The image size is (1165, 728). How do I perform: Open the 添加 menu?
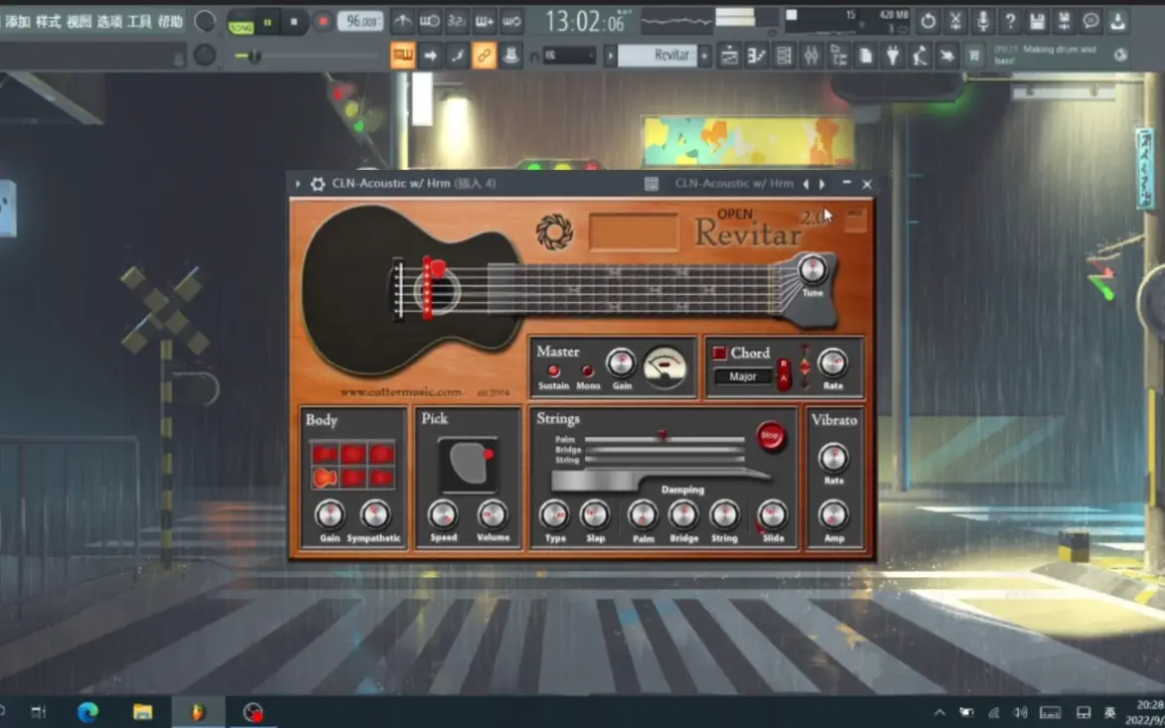18,22
